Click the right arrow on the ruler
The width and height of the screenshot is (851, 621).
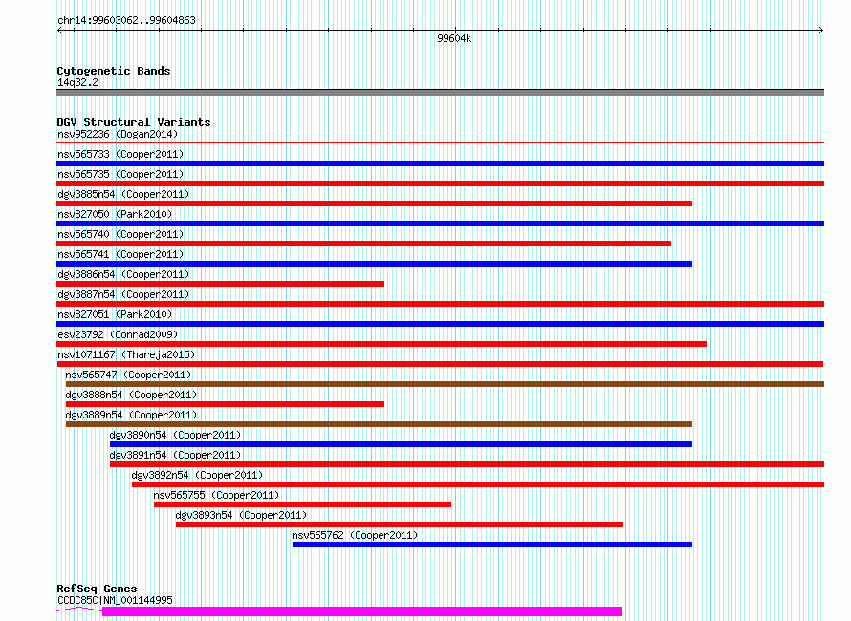[x=820, y=31]
